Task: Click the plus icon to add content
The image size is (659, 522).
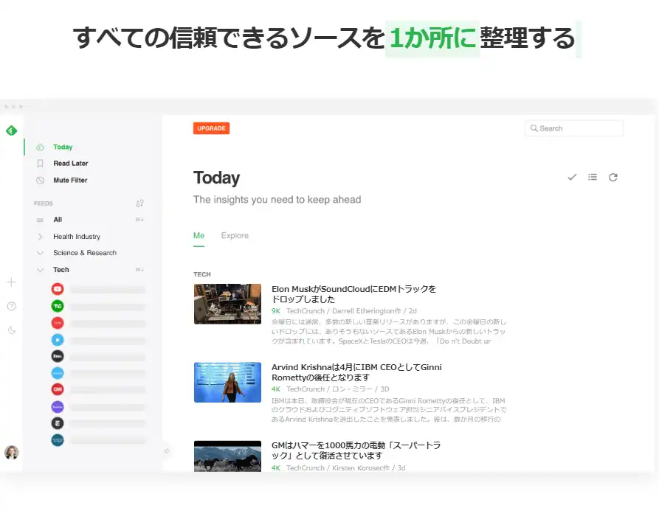Action: coord(12,282)
